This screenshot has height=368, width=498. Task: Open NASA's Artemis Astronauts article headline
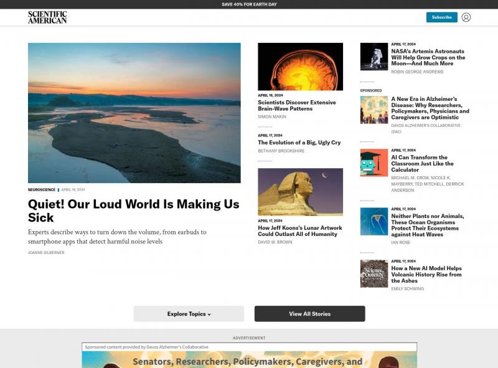coord(428,57)
